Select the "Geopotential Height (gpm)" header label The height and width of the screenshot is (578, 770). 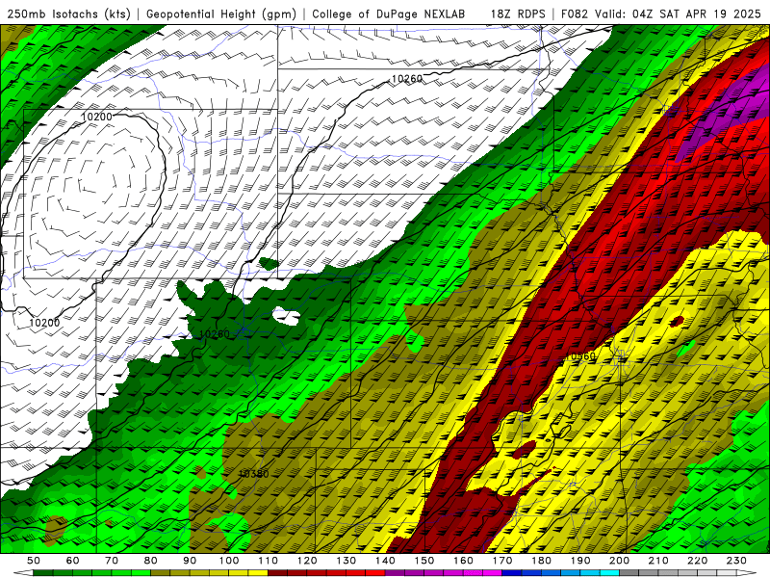click(x=221, y=13)
